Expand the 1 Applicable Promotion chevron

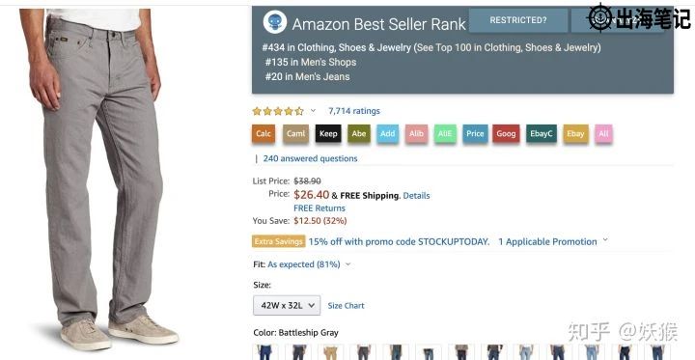(x=605, y=240)
